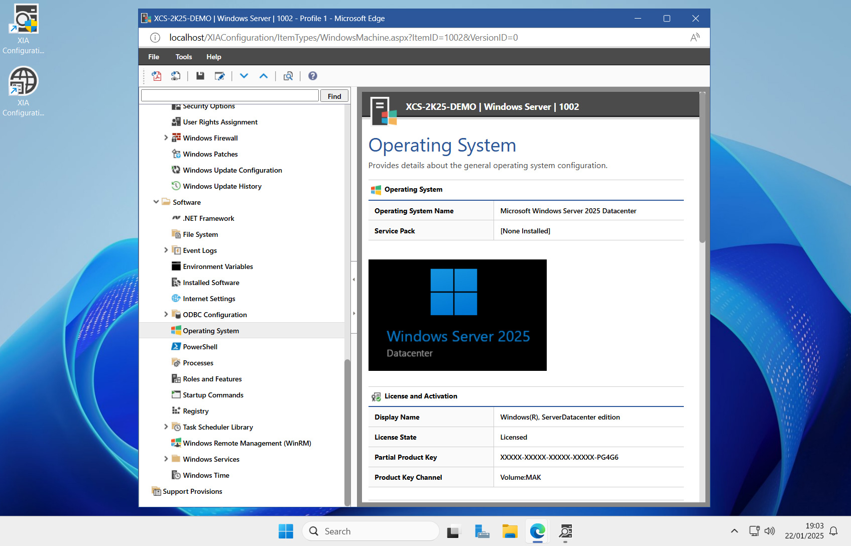
Task: Click the Operating System tree icon
Action: pos(176,330)
